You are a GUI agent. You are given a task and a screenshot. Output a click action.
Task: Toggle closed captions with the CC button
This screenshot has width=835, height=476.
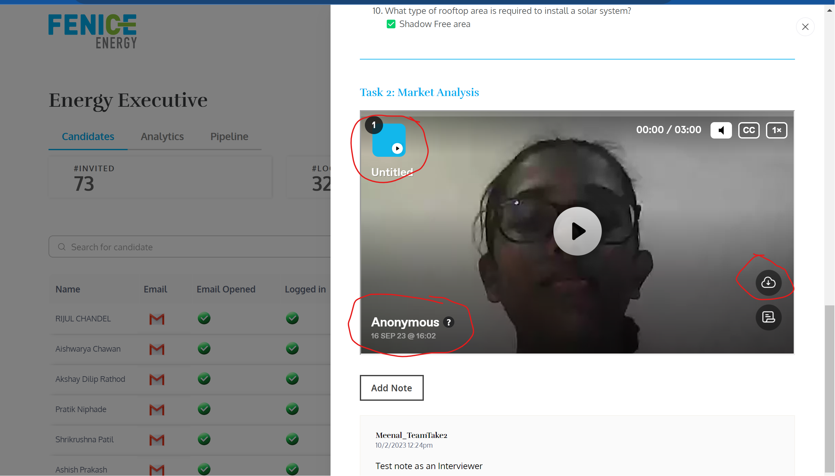[749, 130]
